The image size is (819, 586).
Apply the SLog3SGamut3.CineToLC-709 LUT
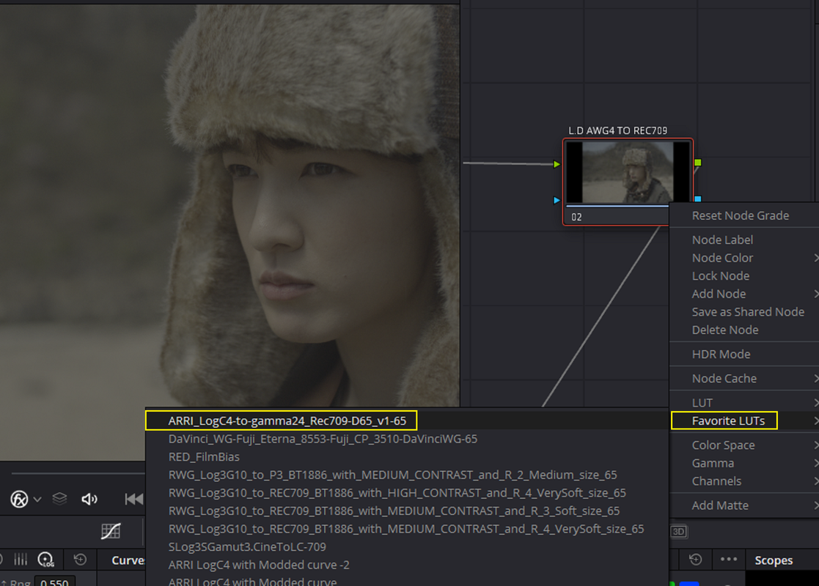pyautogui.click(x=407, y=547)
